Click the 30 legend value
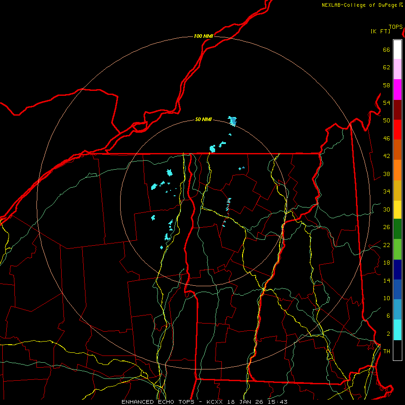This screenshot has height=405, width=405. point(387,209)
